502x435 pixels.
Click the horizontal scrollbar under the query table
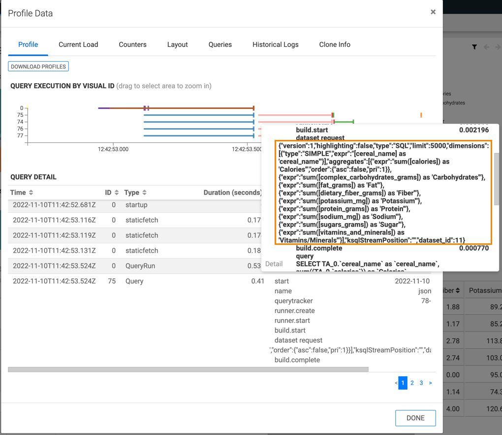188,369
